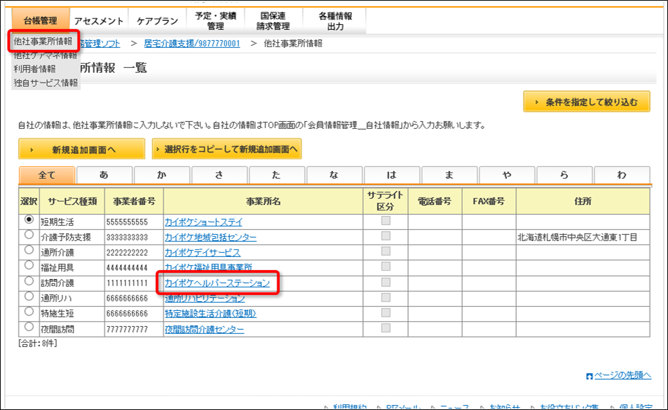Screen dimensions: 668x410
Task: Click provider number 7777777777 cell
Action: pos(134,330)
